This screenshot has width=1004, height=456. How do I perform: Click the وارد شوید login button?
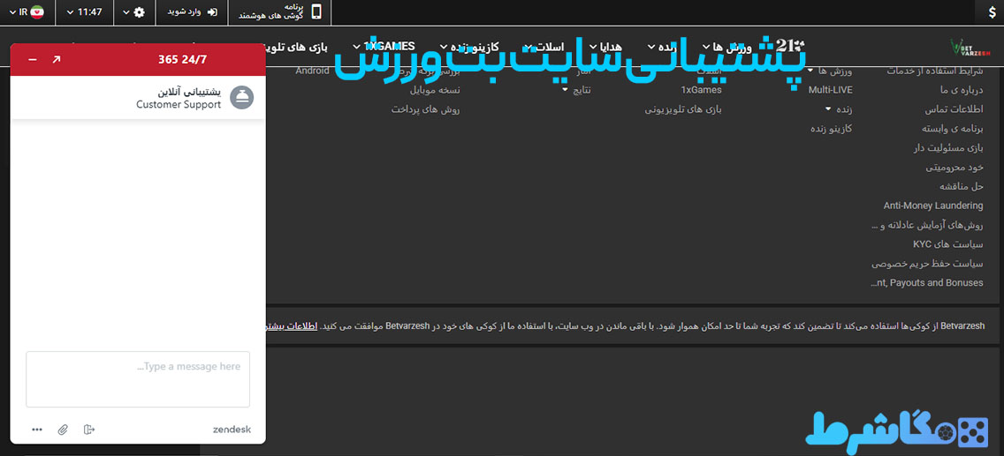click(193, 12)
